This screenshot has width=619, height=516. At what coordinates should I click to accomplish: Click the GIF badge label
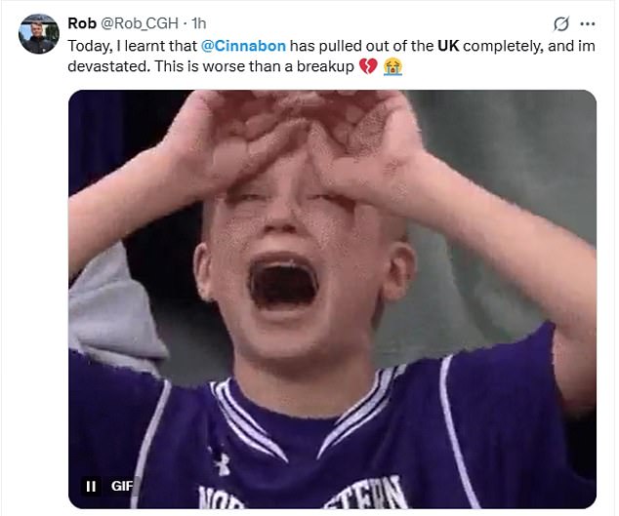[122, 486]
